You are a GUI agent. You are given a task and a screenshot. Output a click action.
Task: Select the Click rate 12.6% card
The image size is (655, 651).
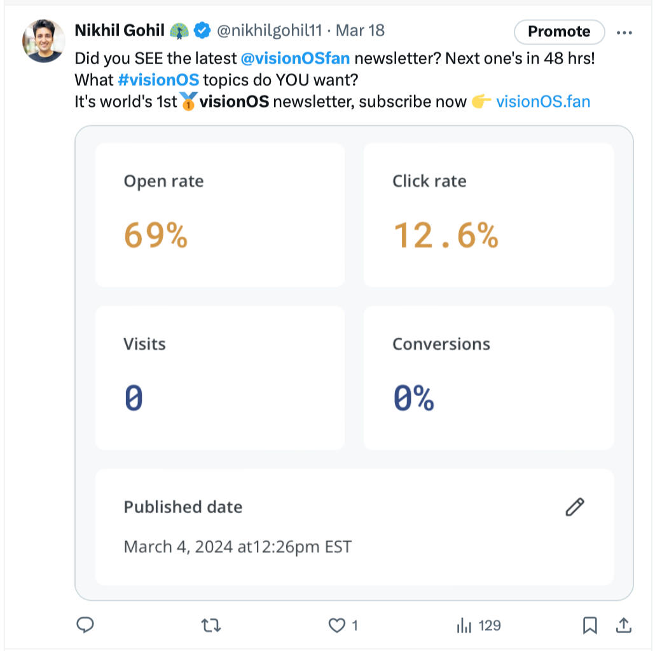(488, 215)
